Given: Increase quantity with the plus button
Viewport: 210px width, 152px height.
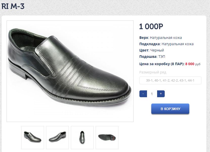Looking at the screenshot, I should pos(161,94).
